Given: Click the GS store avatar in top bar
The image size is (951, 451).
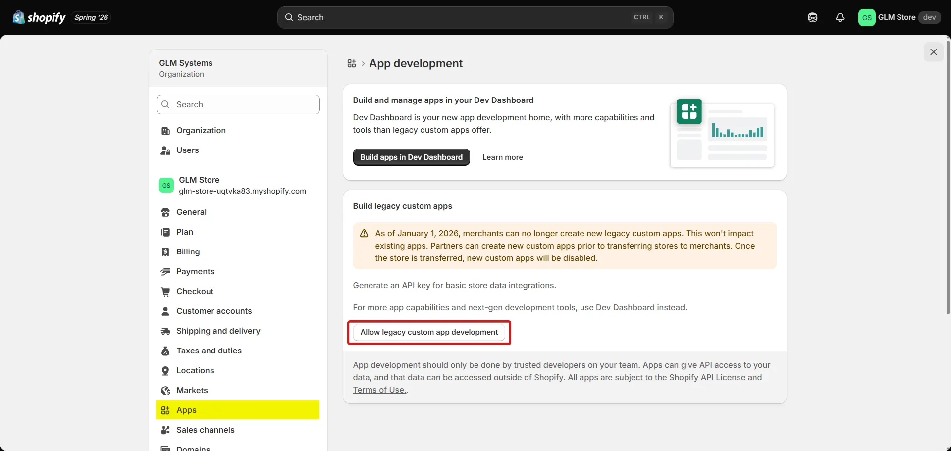Looking at the screenshot, I should pyautogui.click(x=867, y=17).
